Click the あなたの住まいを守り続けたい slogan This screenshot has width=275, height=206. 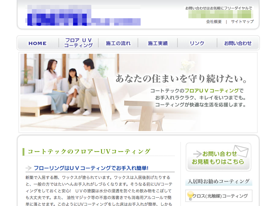tap(181, 79)
